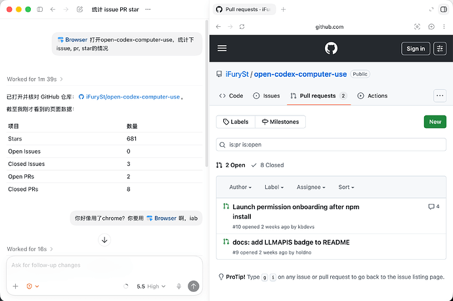This screenshot has width=453, height=301.
Task: Click author kbdevs on PR #10
Action: [x=306, y=227]
